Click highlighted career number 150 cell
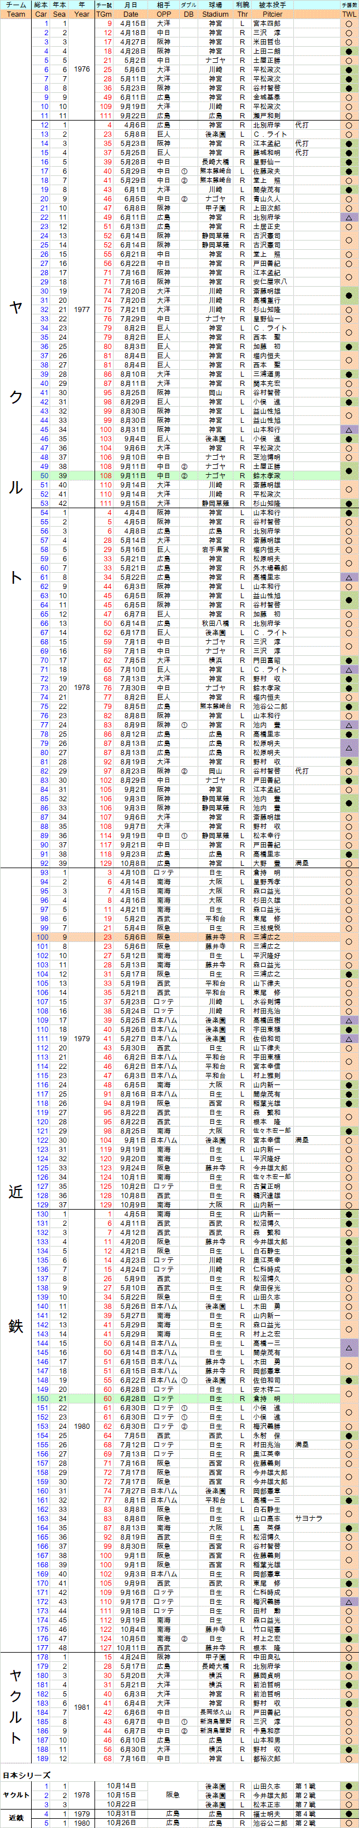 [x=41, y=1398]
